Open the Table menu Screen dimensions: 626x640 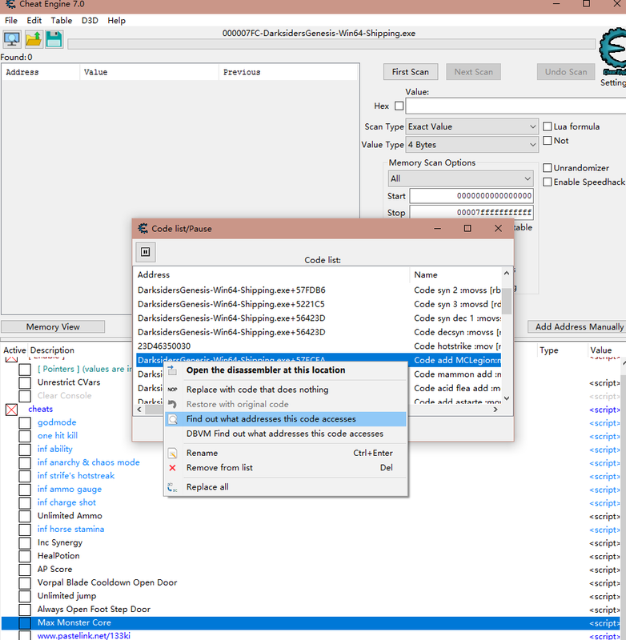[x=62, y=21]
